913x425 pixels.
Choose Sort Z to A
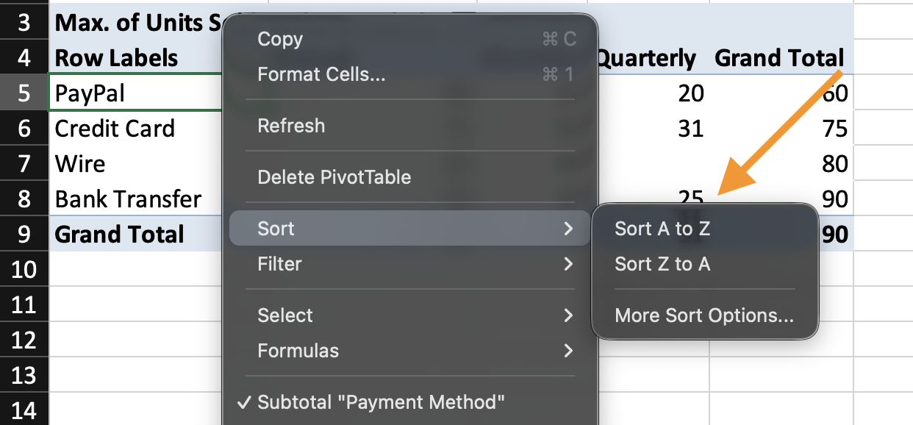point(662,264)
